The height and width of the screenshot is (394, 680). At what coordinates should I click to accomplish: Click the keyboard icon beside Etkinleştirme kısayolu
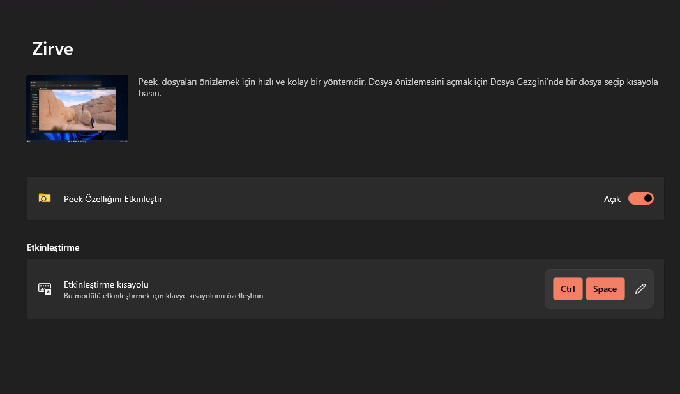[x=45, y=288]
